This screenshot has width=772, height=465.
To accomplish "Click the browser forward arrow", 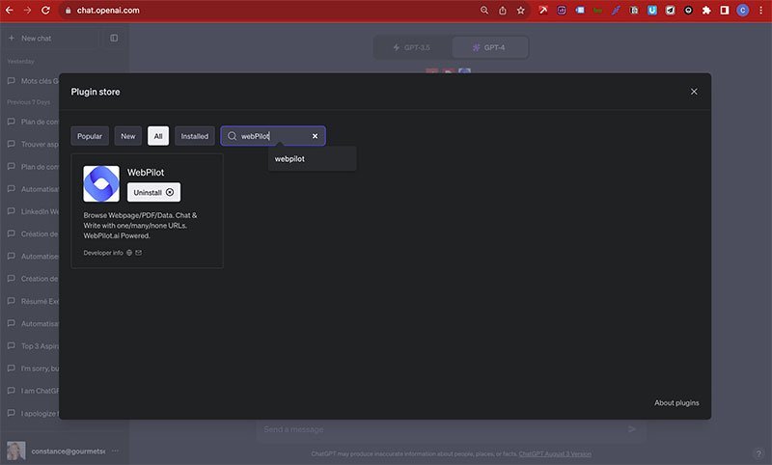I will click(x=27, y=10).
